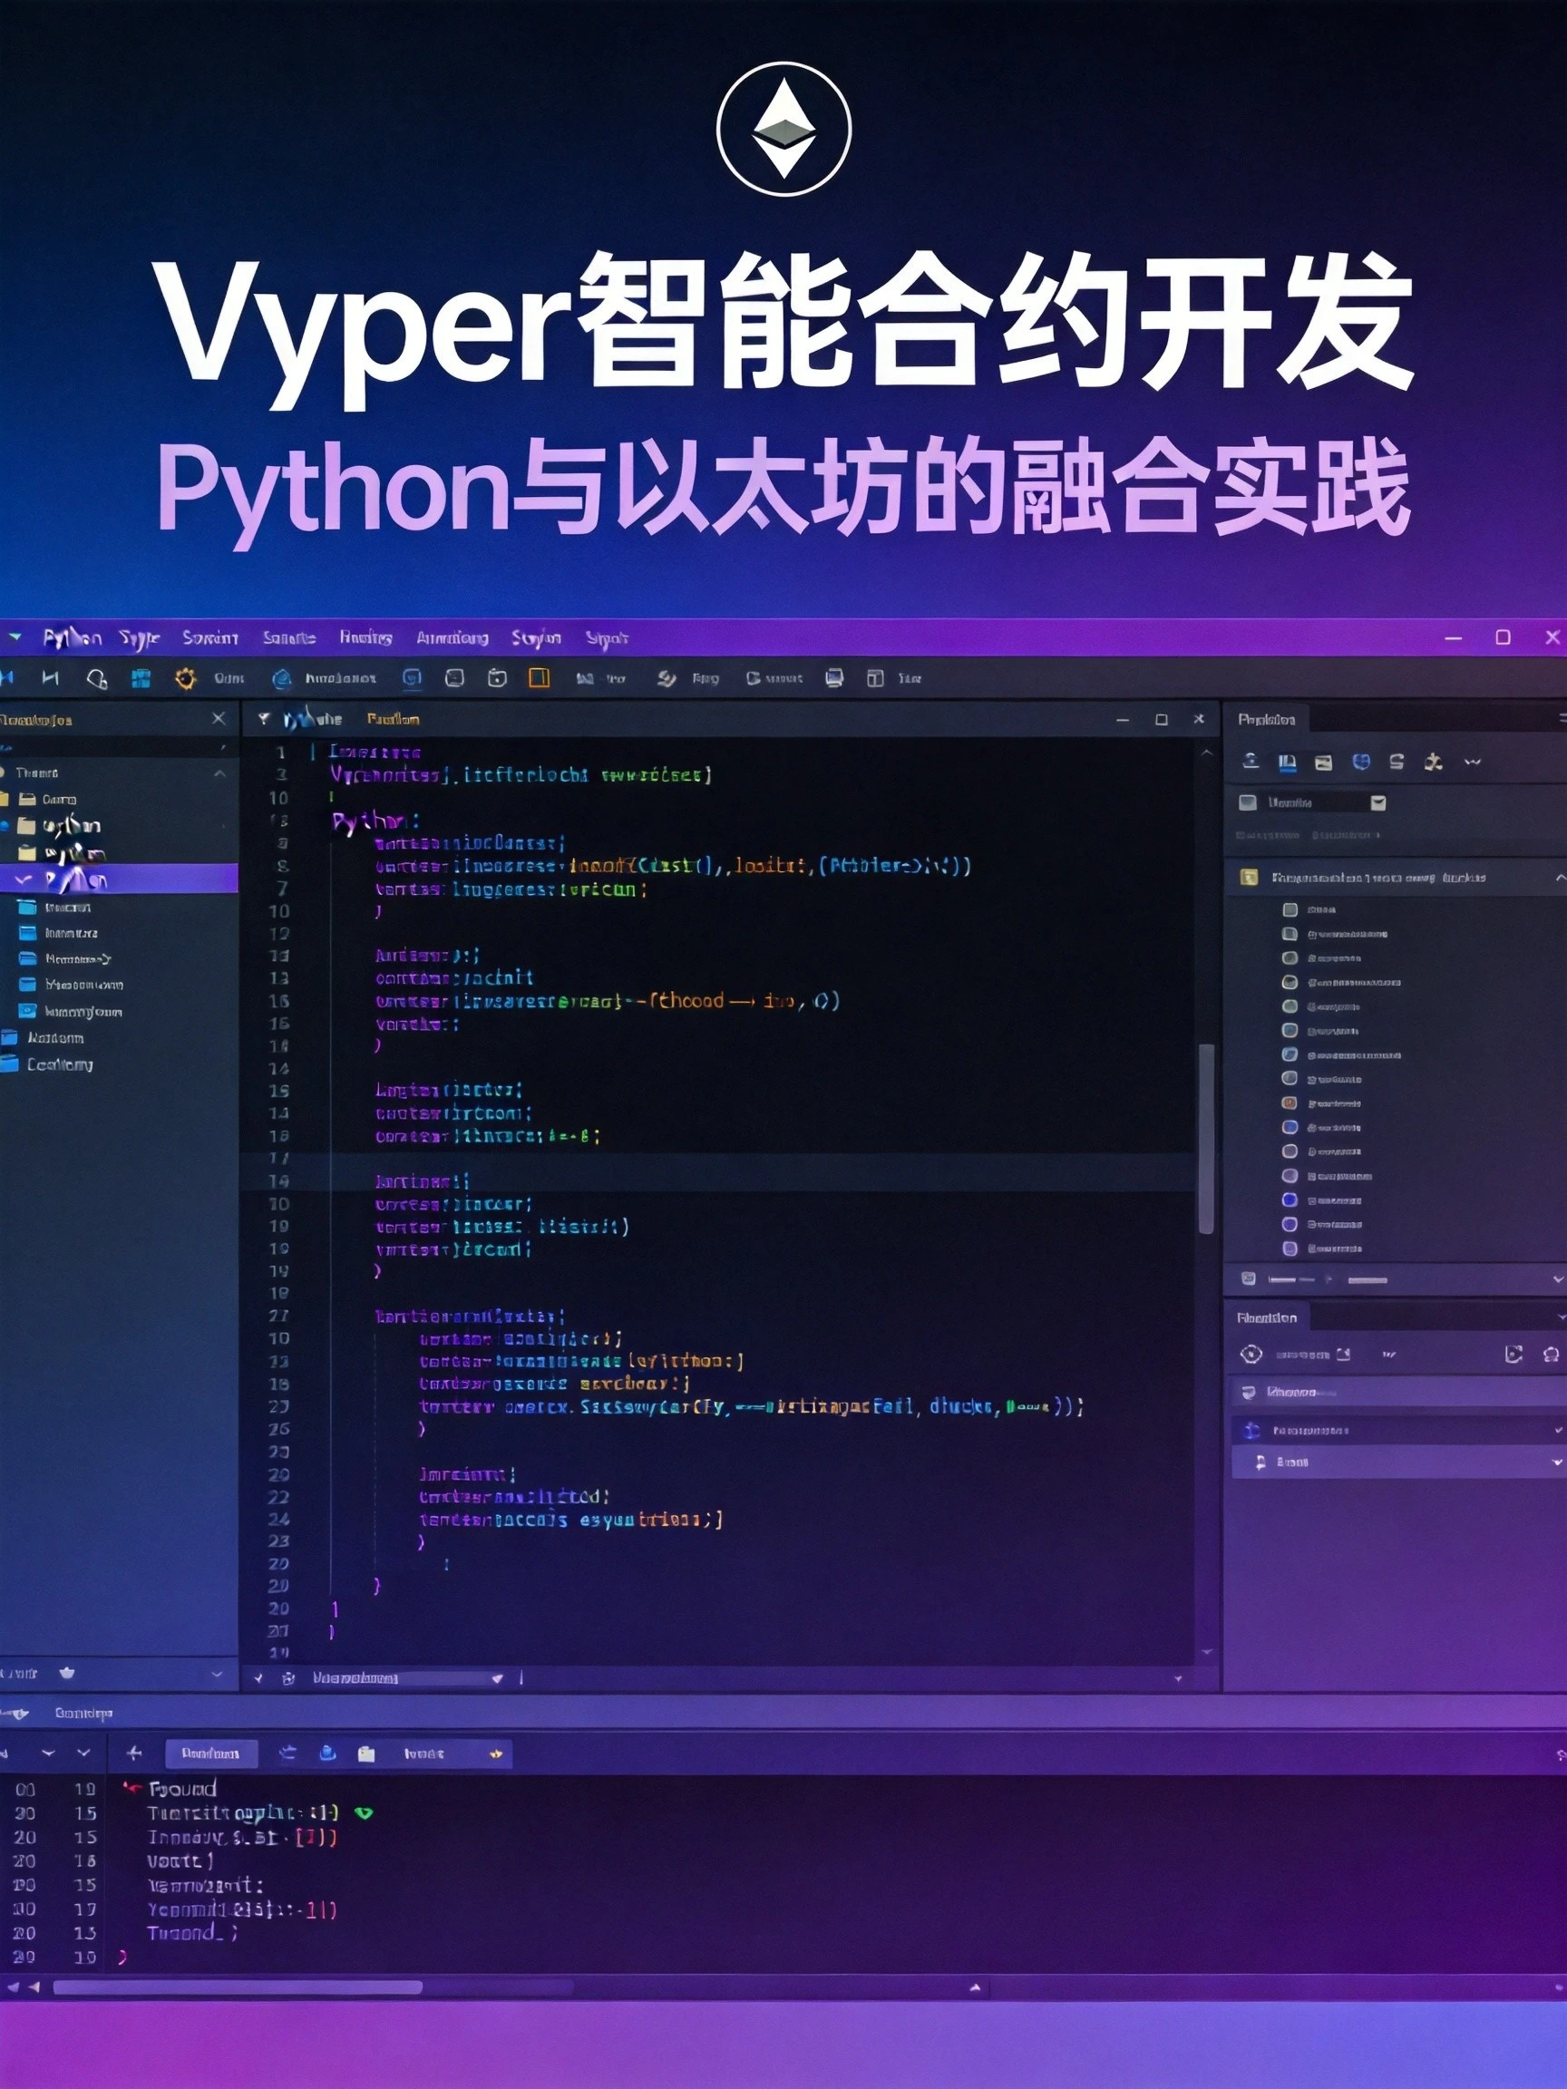Image resolution: width=1567 pixels, height=2089 pixels.
Task: Click the plus icon in terminal toolbar
Action: click(134, 1753)
